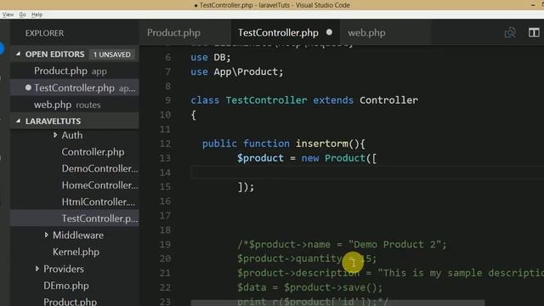
Task: Select TestController.p... in the LARAVELTUTS tree
Action: [x=75, y=218]
